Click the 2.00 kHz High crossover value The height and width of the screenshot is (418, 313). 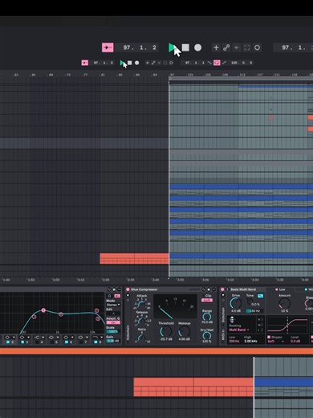[x=250, y=341]
